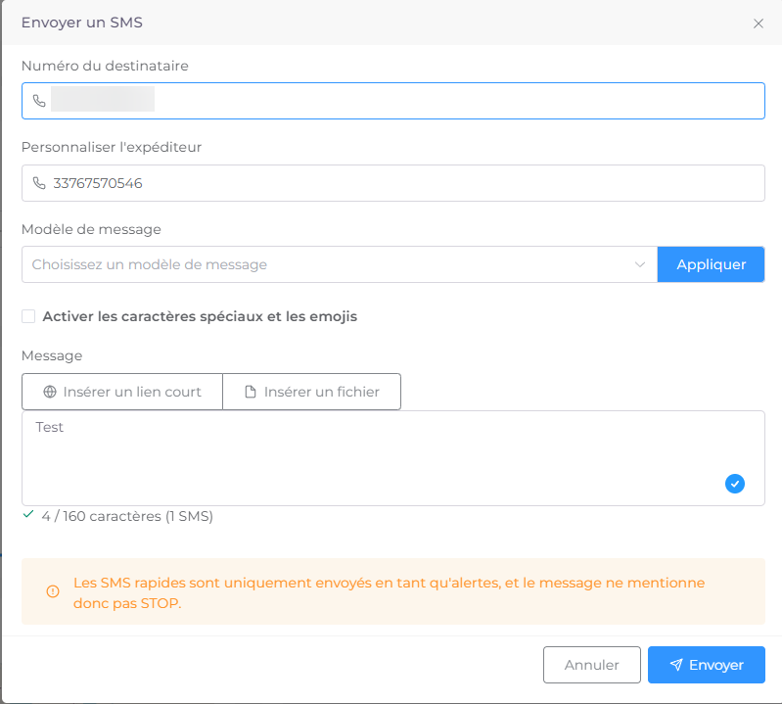Click the paper plane icon on Envoyer

[676, 665]
